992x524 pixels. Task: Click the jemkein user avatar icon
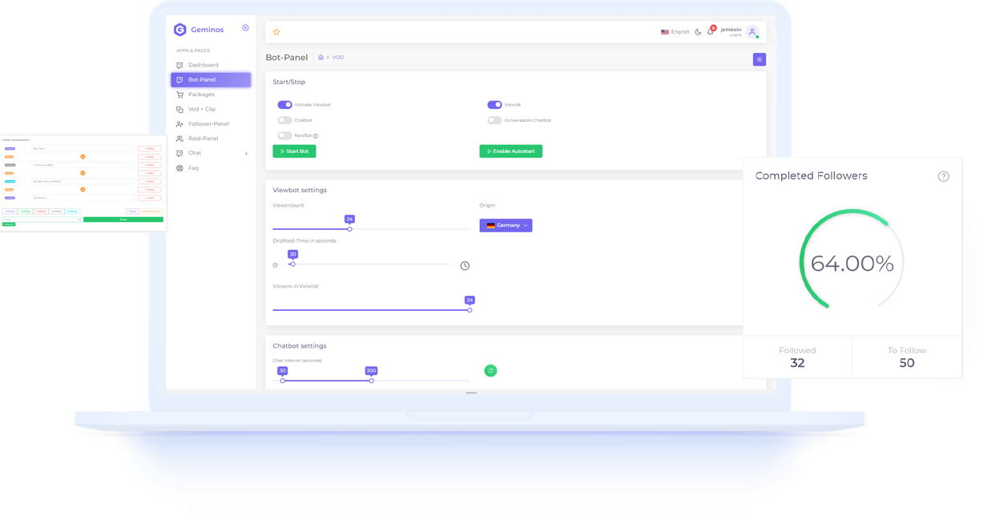752,32
